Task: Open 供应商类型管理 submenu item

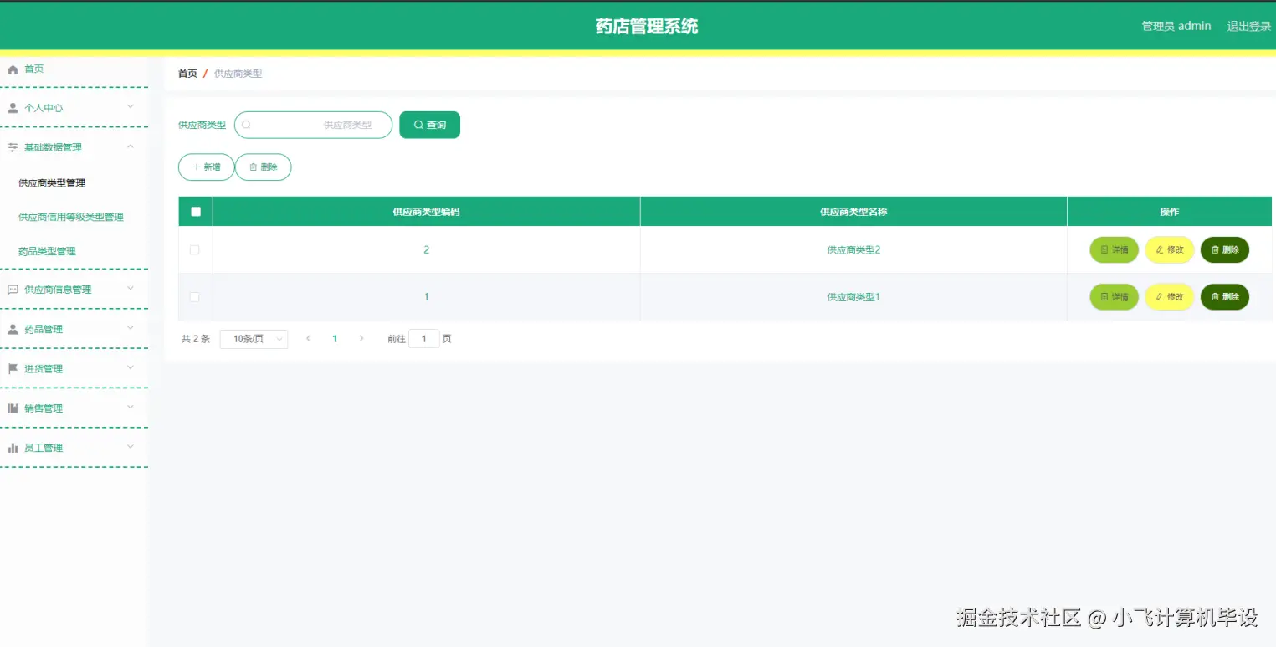Action: (52, 183)
